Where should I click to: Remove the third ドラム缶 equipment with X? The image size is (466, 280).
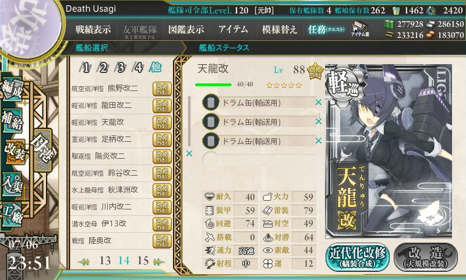coord(319,141)
